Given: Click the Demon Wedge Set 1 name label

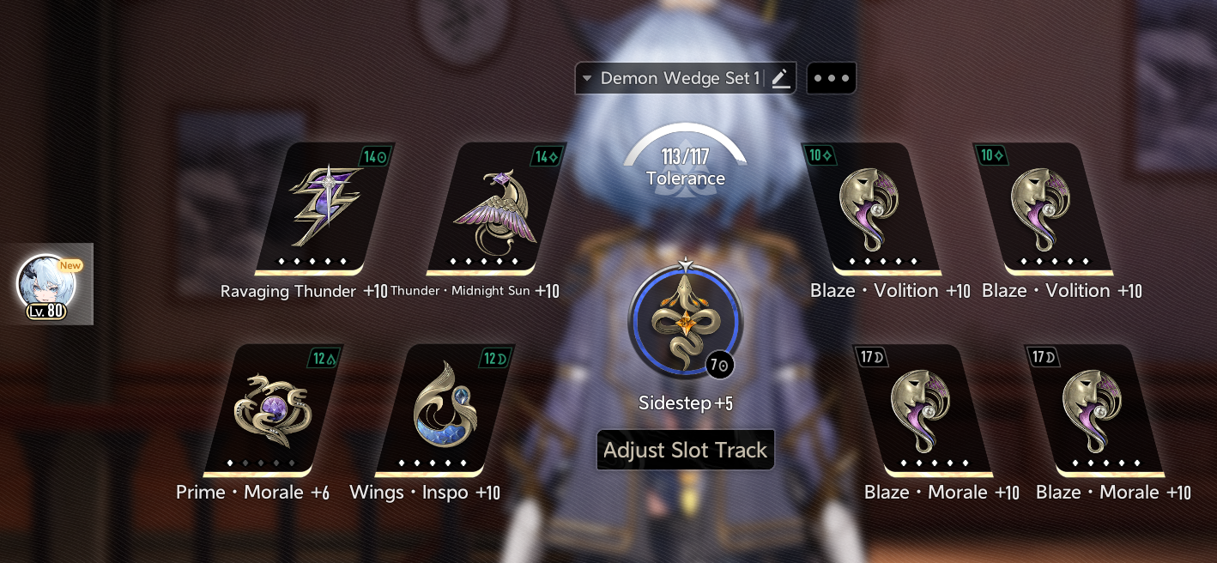Looking at the screenshot, I should point(680,78).
